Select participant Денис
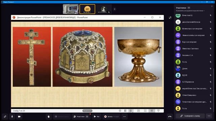216x121 pixels. click(x=193, y=69)
